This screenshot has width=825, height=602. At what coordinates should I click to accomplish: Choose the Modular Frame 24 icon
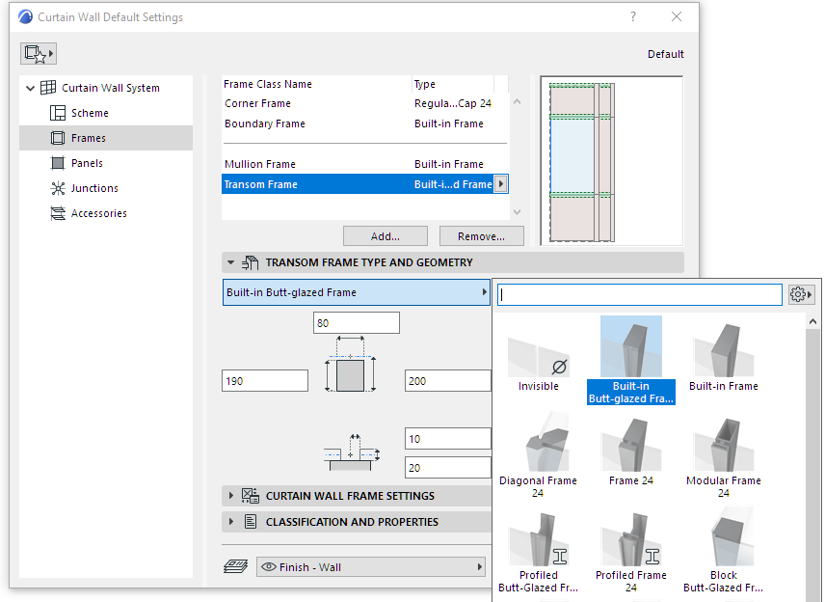(723, 446)
